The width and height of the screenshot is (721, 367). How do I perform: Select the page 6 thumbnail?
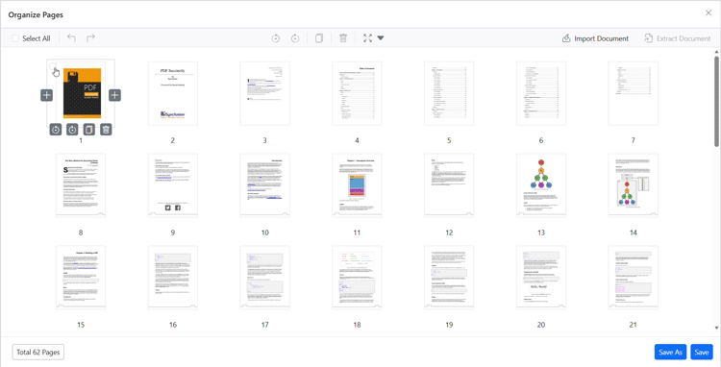[x=541, y=93]
